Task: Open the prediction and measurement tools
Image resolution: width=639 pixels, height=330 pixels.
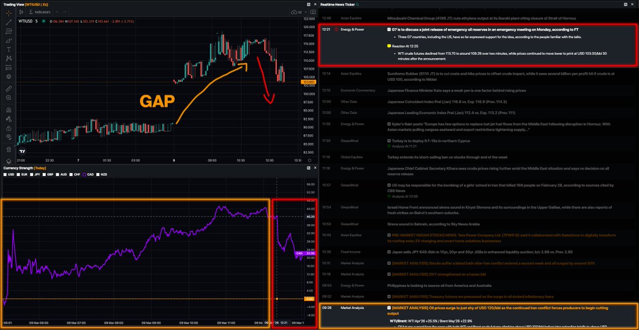Action: (9, 67)
